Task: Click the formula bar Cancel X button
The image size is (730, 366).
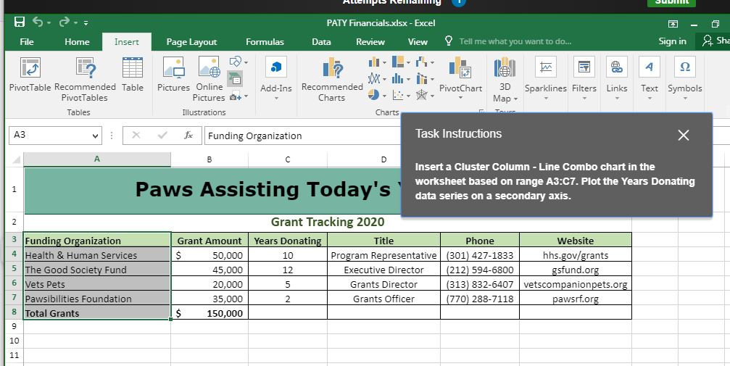Action: tap(136, 135)
